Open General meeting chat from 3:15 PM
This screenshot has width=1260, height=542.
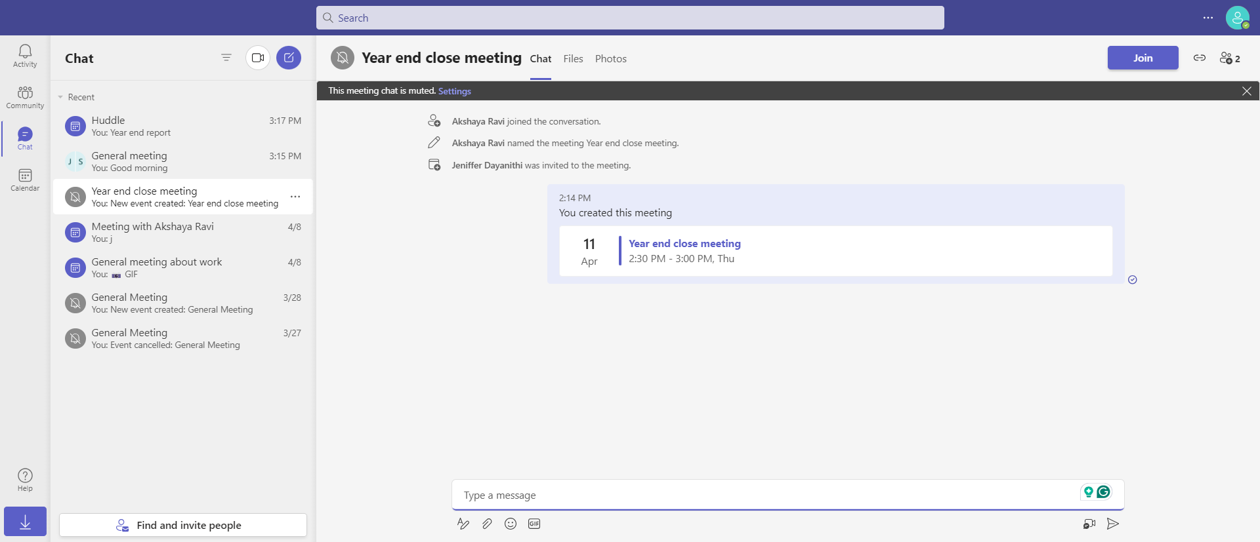pyautogui.click(x=183, y=161)
